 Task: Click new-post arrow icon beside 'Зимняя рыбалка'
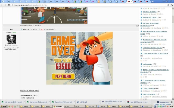pos(141,12)
